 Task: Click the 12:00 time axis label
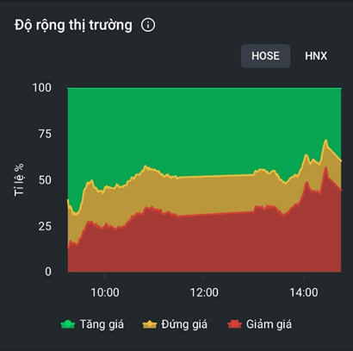pyautogui.click(x=204, y=292)
